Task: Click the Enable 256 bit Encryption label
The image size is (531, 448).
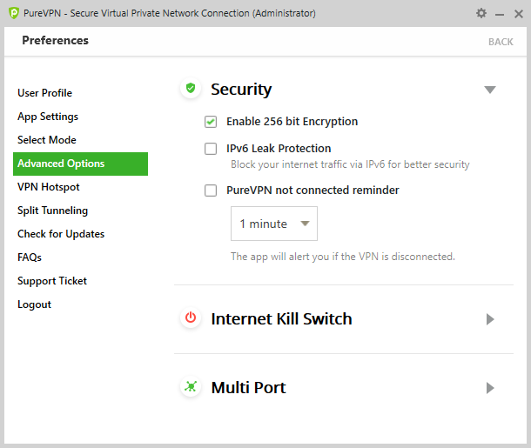Action: coord(292,122)
